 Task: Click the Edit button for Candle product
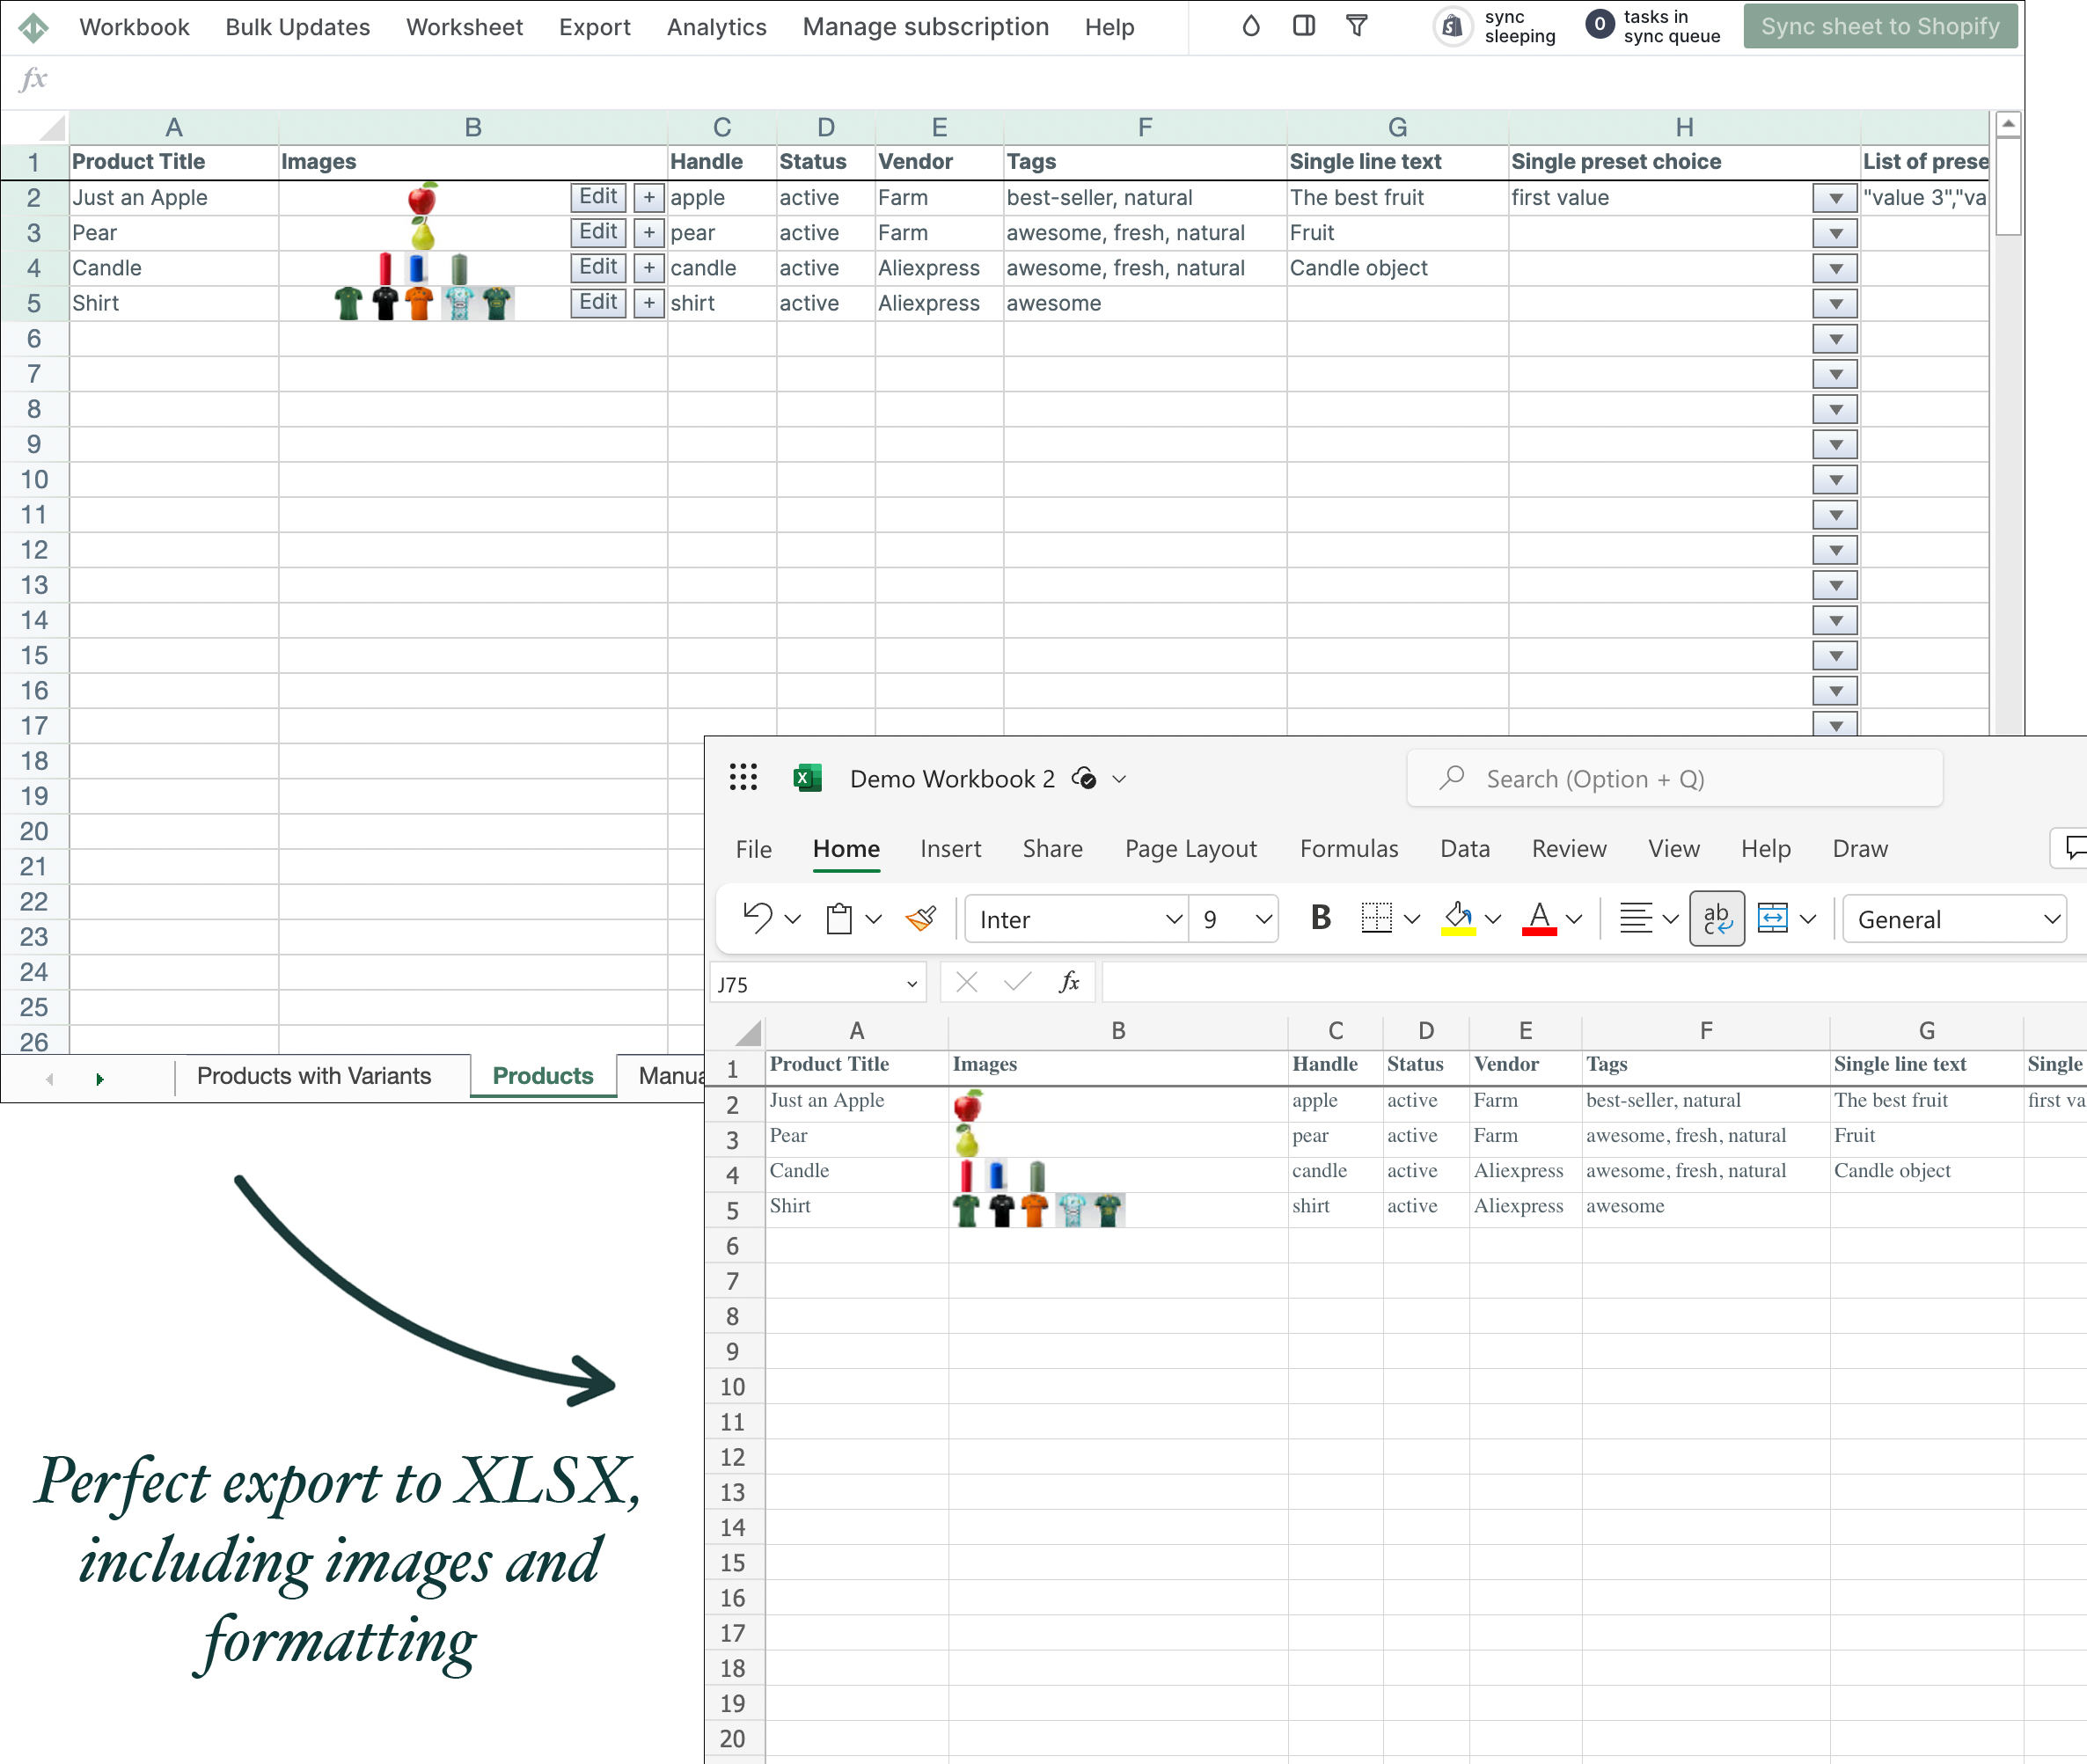click(595, 266)
